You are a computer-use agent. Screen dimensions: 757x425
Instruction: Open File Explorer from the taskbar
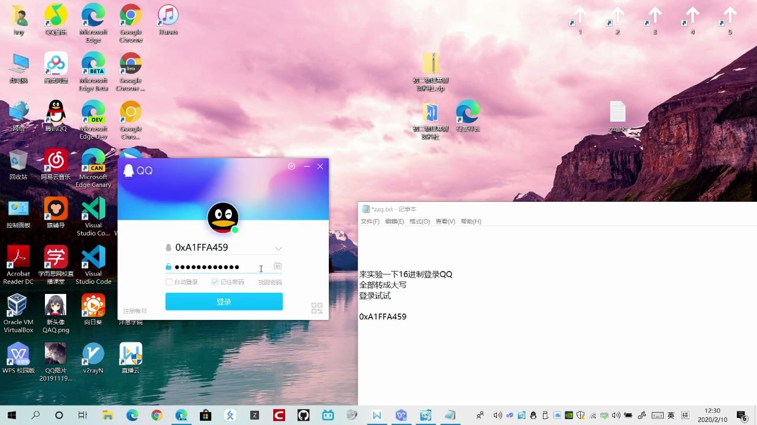108,415
